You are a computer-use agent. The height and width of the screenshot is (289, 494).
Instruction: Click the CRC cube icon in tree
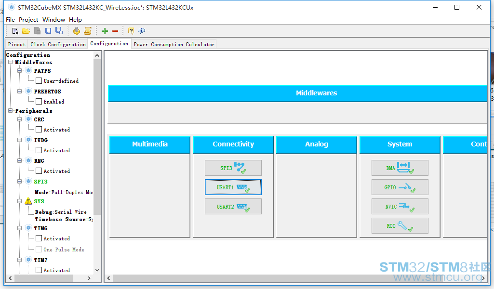click(28, 119)
